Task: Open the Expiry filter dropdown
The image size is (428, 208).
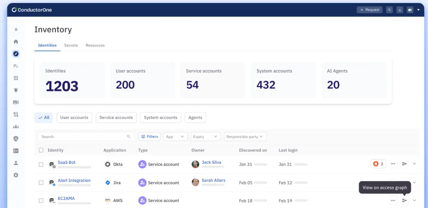Action: 205,137
